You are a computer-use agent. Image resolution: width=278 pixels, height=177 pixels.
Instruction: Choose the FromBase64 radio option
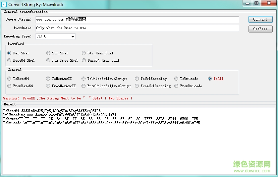point(10,86)
